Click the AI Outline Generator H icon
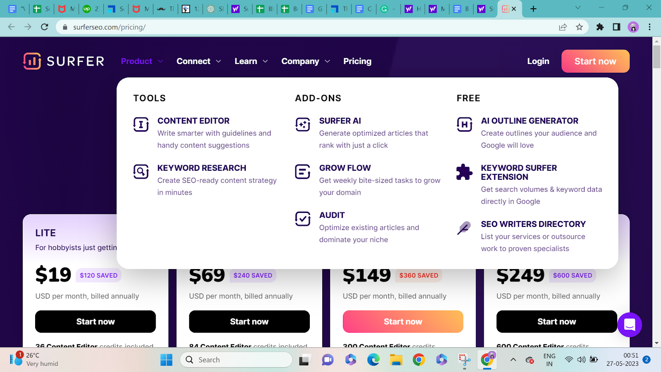Screen dimensions: 661x372 464,124
